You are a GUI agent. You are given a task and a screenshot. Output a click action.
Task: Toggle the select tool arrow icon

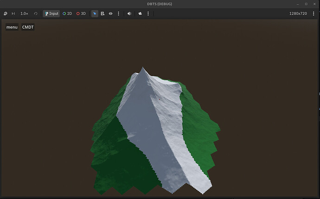[95, 13]
